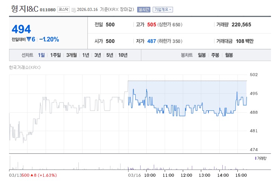Click the 거래량 legend marker icon
280x191 pixels.
point(256,158)
